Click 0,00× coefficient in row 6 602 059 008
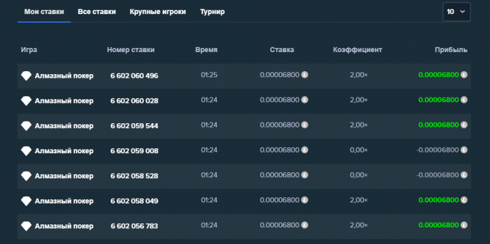490x244 pixels. [359, 150]
